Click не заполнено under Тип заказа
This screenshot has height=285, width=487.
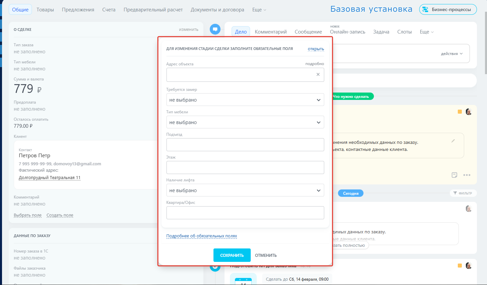[x=30, y=52]
